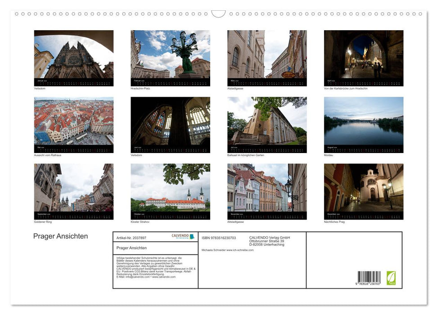Image resolution: width=437 pixels, height=315 pixels.
Task: Click the info@calvendo.com email line
Action: 146,277
